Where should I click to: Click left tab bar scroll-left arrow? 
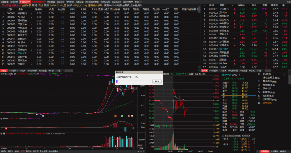[x=63, y=71]
